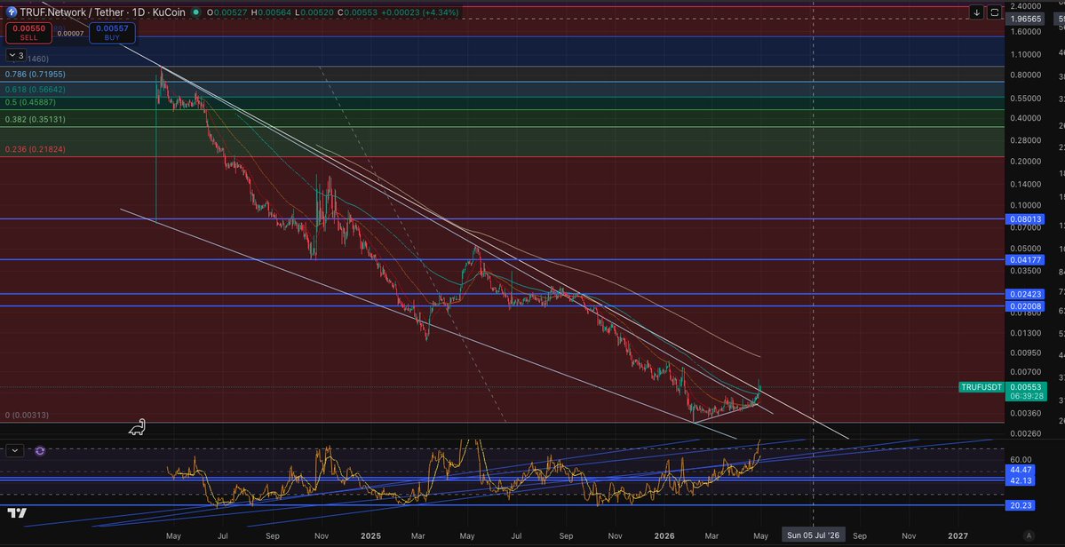The height and width of the screenshot is (547, 1065).
Task: Click the purple indicator sync icon
Action: [x=40, y=450]
